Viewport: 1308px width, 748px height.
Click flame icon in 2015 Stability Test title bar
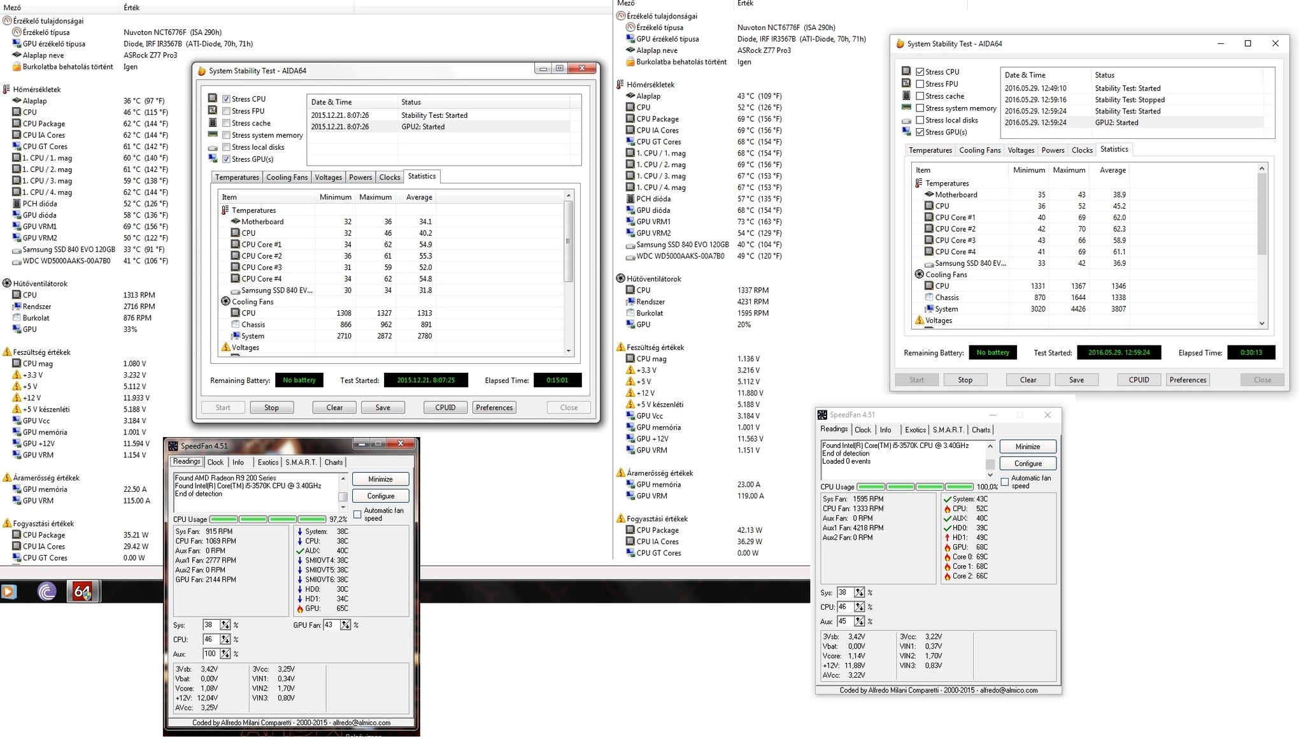pos(202,71)
